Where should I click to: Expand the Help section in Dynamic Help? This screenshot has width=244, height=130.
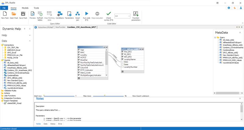point(30,35)
